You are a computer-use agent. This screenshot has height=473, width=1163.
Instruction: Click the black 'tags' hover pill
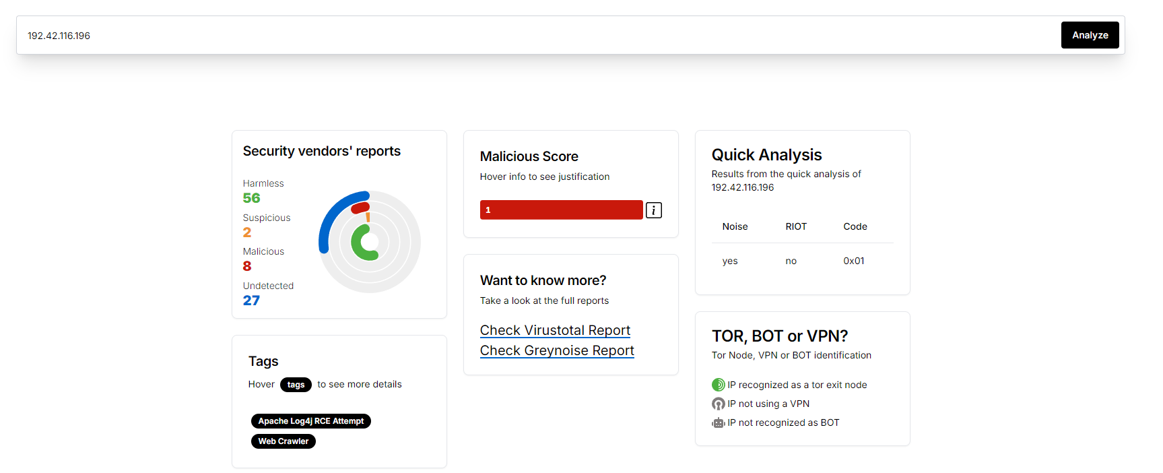tap(296, 385)
